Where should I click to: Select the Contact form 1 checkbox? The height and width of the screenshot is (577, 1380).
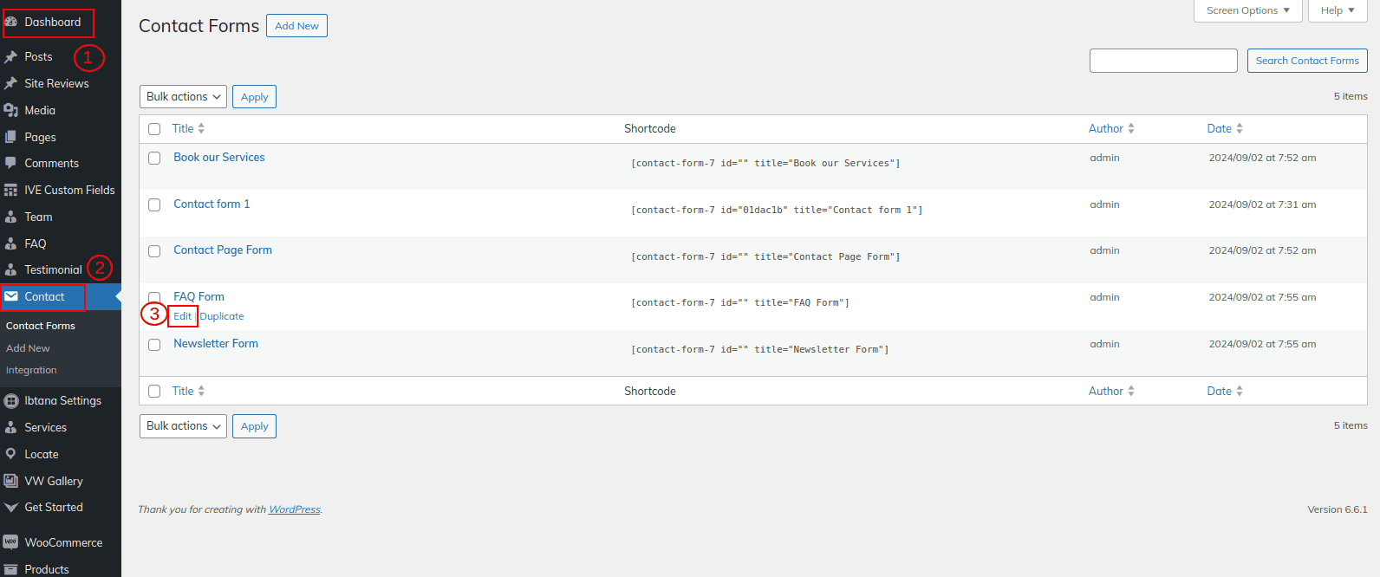coord(154,205)
